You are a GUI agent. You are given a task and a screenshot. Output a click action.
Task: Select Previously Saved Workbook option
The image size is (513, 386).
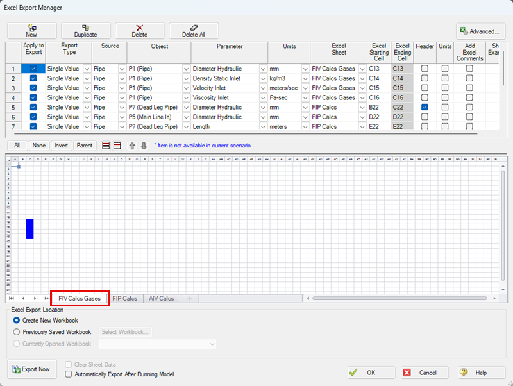[x=17, y=332]
